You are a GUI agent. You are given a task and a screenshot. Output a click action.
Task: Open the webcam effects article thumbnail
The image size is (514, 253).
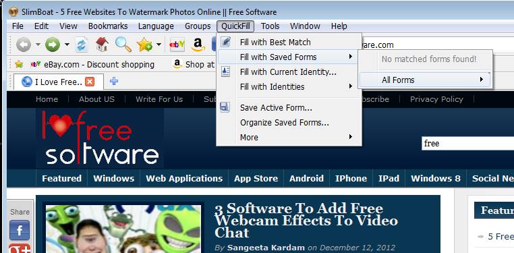[x=123, y=229]
